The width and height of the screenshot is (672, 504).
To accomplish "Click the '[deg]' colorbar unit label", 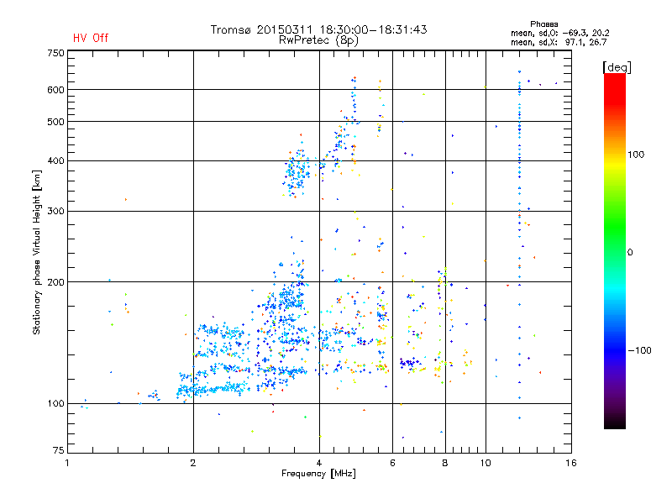I will point(617,67).
